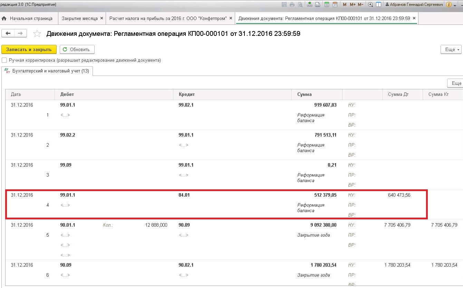Close the Расчет налога на прибыль tab
This screenshot has height=288, width=463.
231,18
